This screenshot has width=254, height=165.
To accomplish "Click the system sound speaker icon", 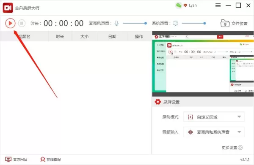I will 175,23.
